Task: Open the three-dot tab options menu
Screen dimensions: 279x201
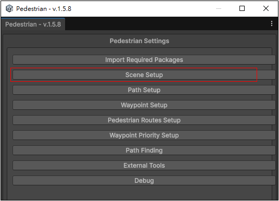Action: (x=272, y=23)
